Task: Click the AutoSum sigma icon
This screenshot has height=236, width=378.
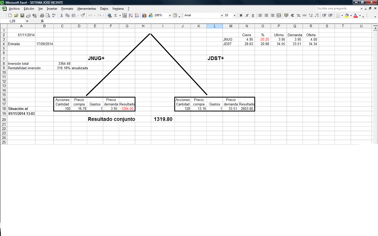Action: (115, 15)
